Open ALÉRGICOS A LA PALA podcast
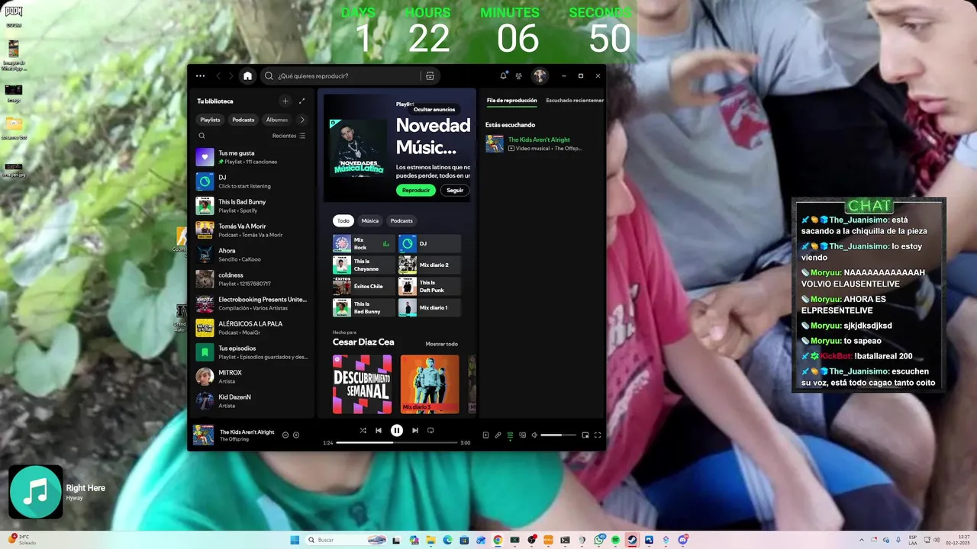Screen dimensions: 977x549 (252, 328)
